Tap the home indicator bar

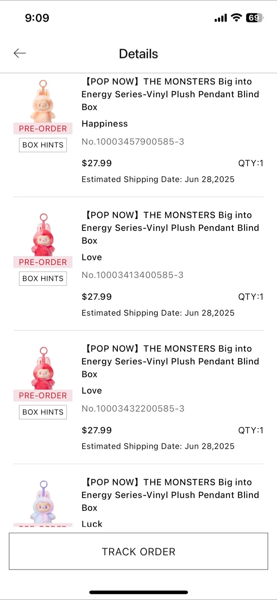point(138,592)
